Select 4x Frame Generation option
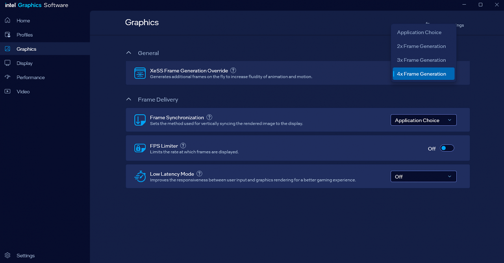 pos(424,74)
